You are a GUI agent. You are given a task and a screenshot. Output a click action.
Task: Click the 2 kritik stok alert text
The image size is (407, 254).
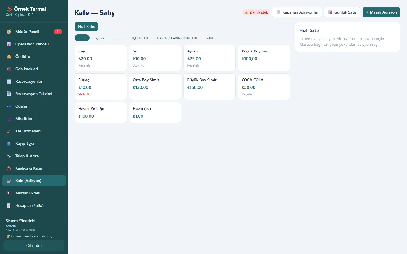pos(259,12)
